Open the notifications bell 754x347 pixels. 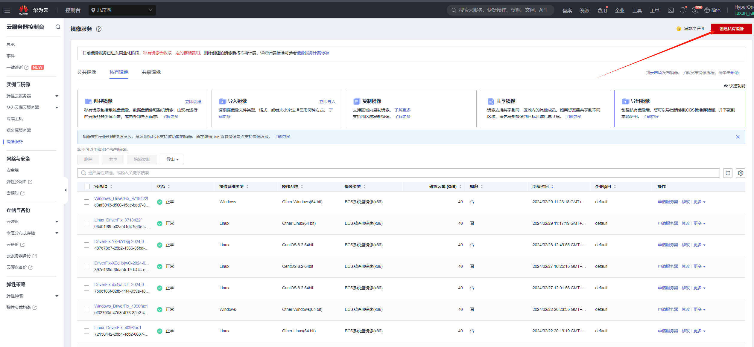pos(683,10)
